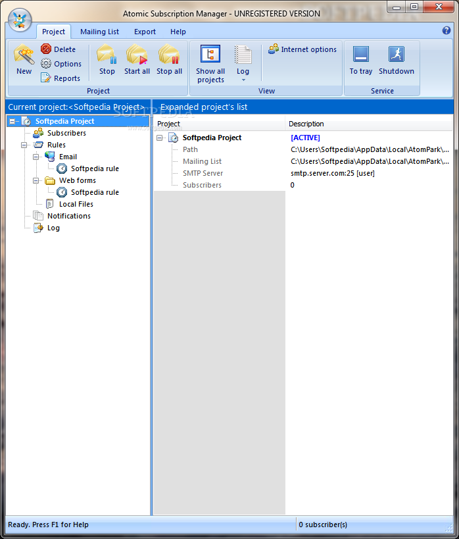Maximize the application window
Image resolution: width=459 pixels, height=539 pixels.
click(414, 7)
